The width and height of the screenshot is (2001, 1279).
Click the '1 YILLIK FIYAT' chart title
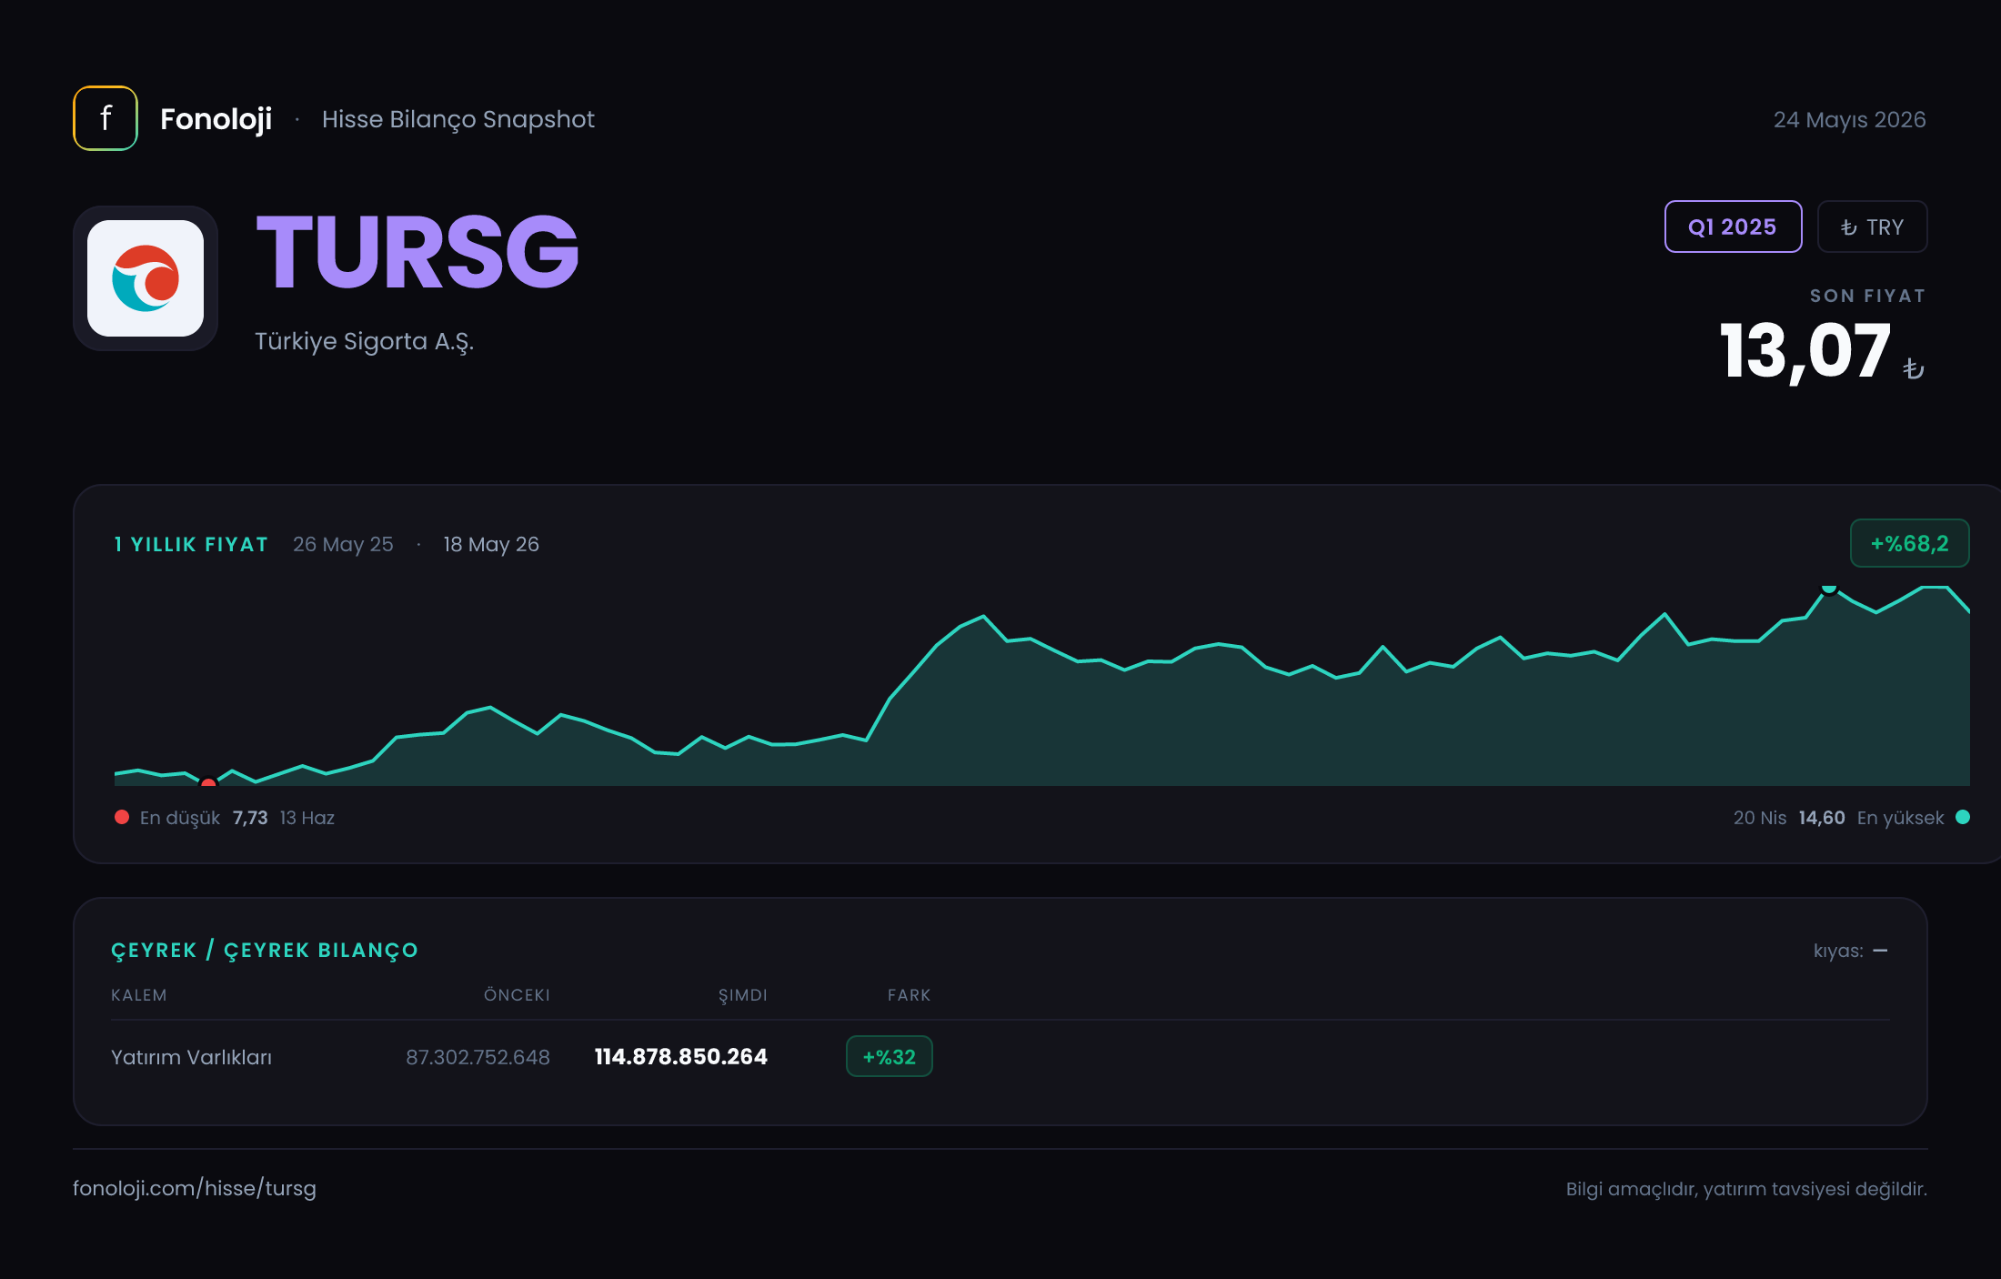coord(191,544)
